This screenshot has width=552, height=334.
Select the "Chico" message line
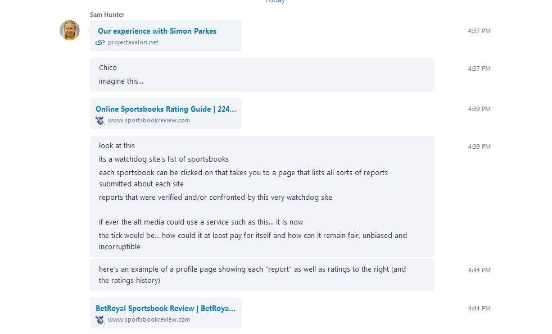108,68
